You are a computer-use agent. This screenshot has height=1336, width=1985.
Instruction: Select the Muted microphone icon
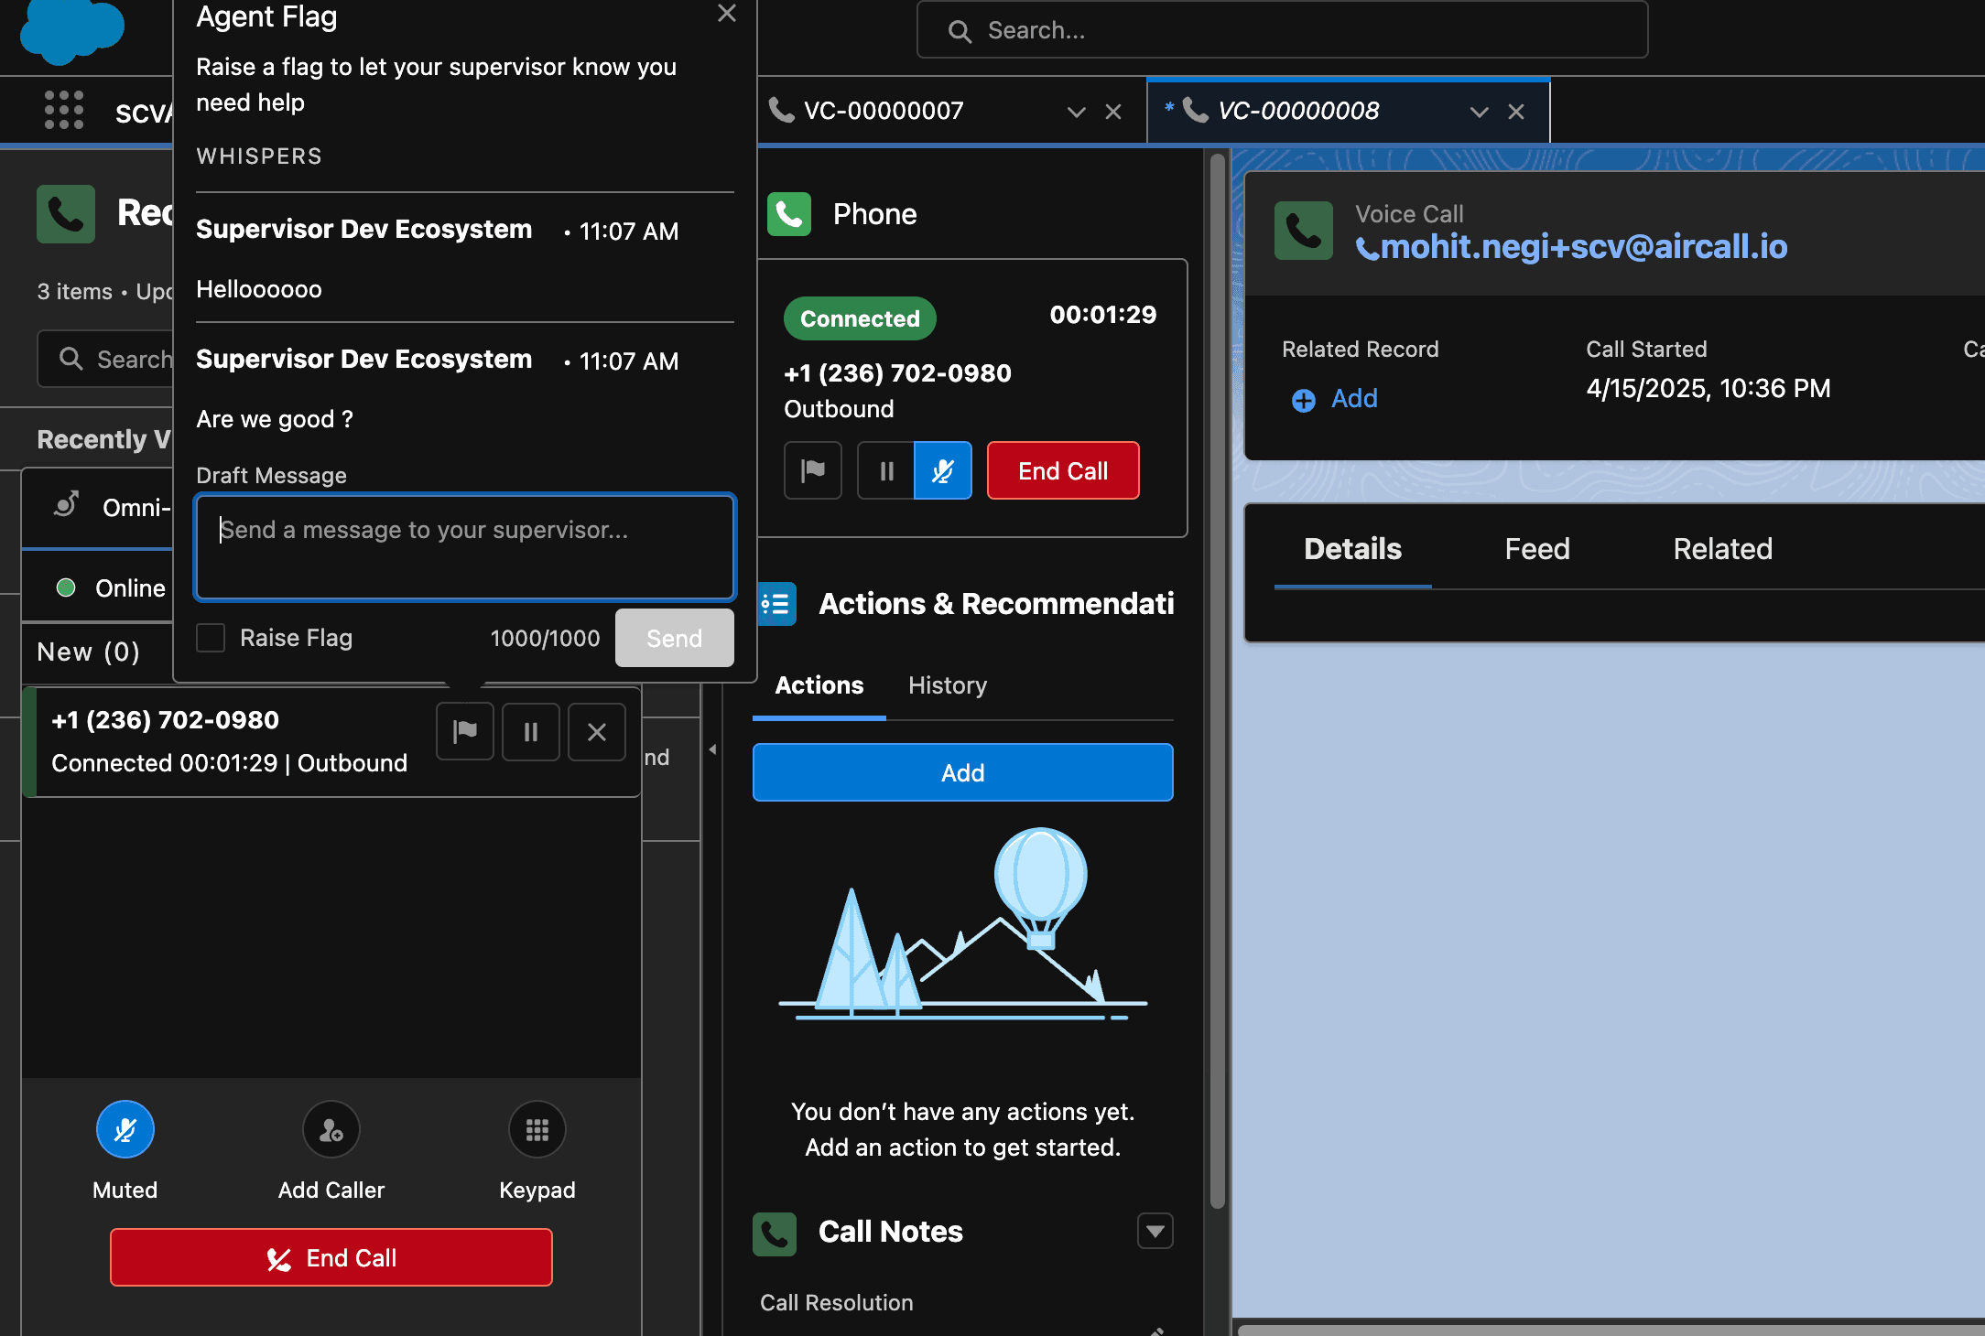coord(125,1130)
